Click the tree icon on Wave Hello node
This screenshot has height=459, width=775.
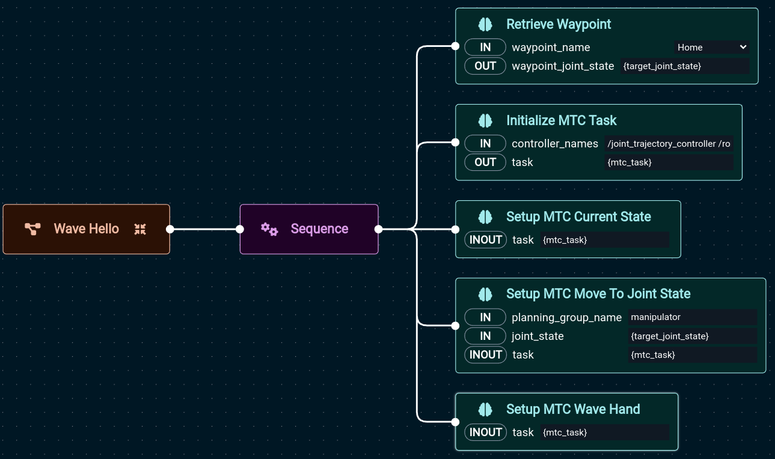[x=32, y=229]
